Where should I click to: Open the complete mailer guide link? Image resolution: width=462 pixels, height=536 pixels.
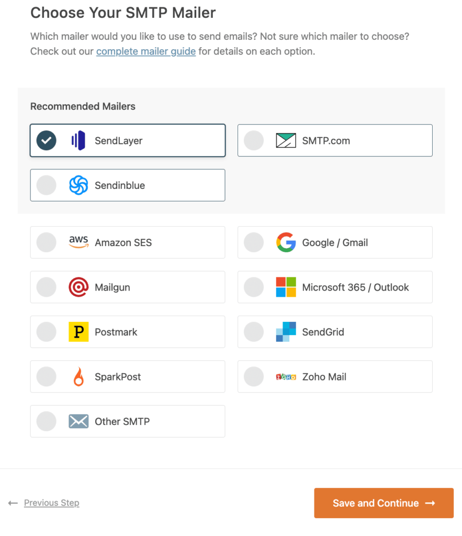[x=146, y=51]
